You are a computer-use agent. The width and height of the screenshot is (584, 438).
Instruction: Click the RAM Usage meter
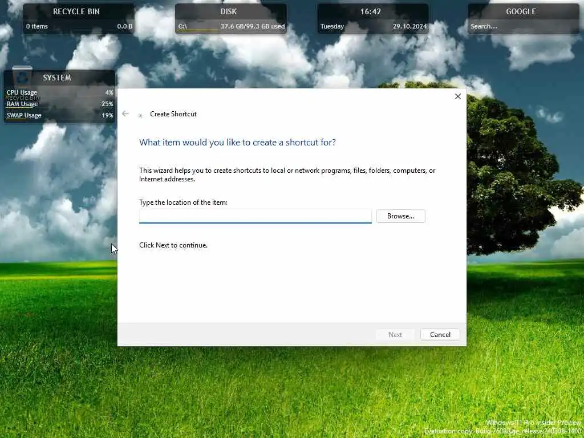(59, 104)
